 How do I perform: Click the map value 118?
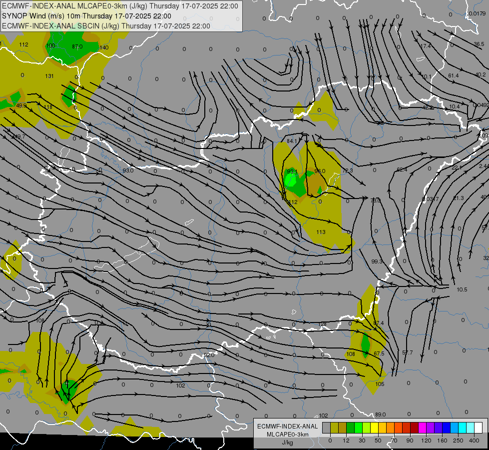pos(48,107)
